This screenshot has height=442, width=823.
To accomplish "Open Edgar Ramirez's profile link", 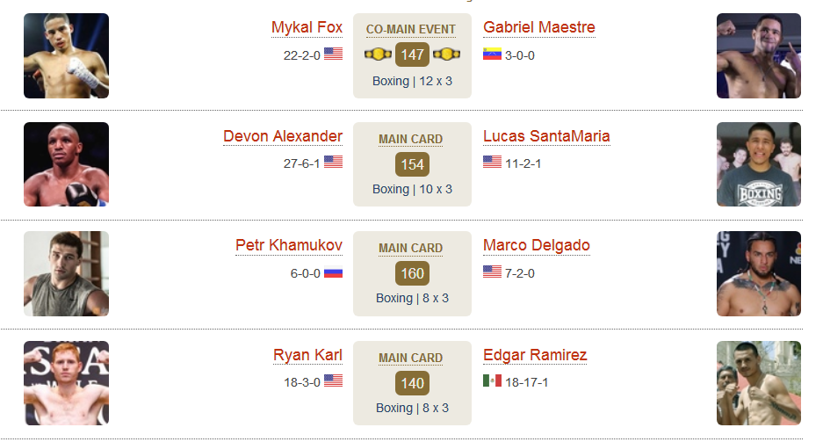I will pos(535,355).
